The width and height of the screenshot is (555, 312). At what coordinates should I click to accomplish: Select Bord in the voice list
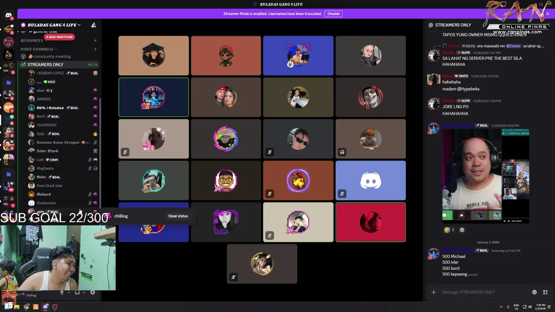click(63, 116)
